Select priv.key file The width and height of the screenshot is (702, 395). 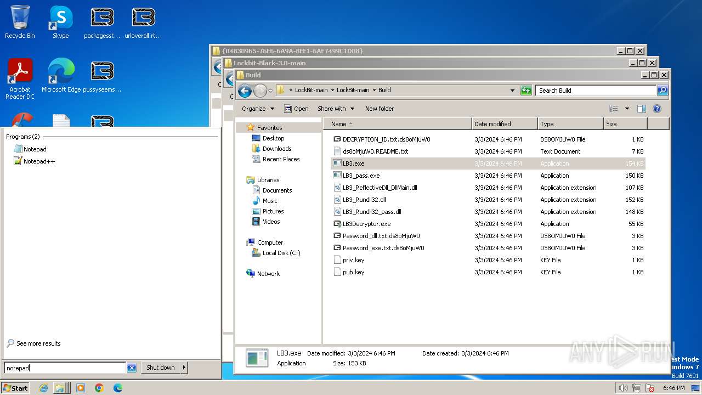(x=353, y=260)
